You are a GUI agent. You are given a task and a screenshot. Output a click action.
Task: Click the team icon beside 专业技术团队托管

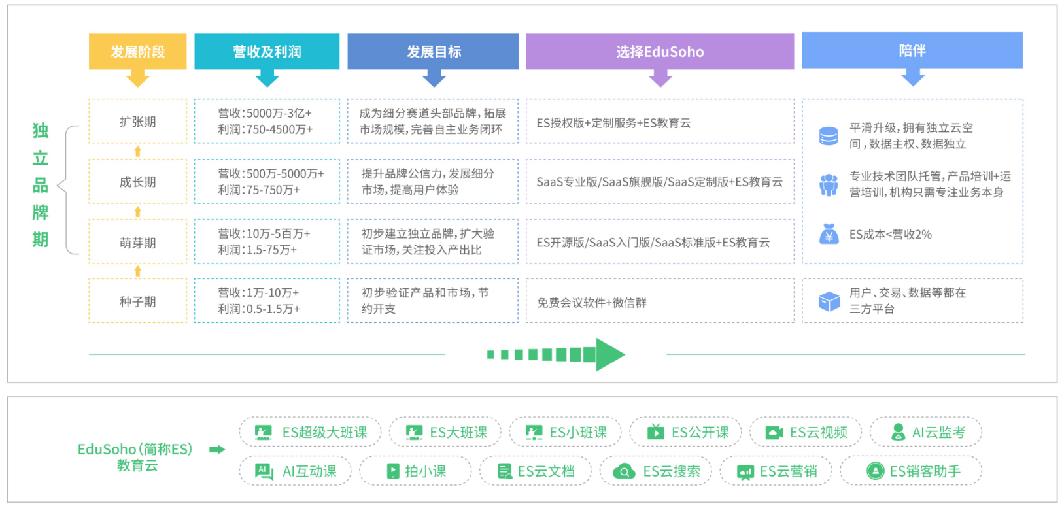tap(829, 184)
